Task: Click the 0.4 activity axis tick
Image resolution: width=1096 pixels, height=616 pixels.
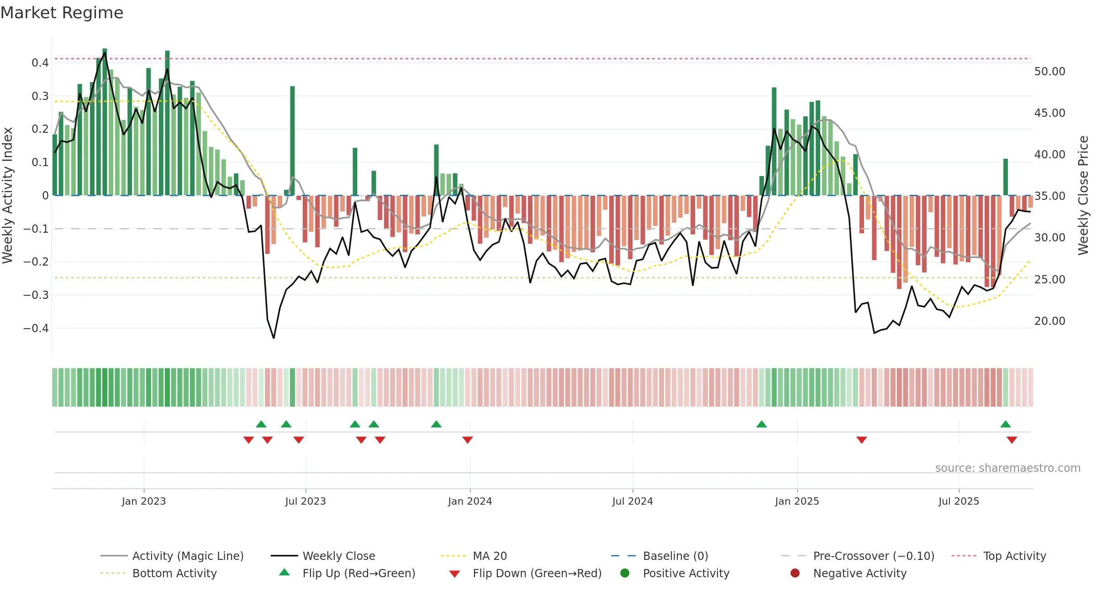Action: pyautogui.click(x=40, y=63)
